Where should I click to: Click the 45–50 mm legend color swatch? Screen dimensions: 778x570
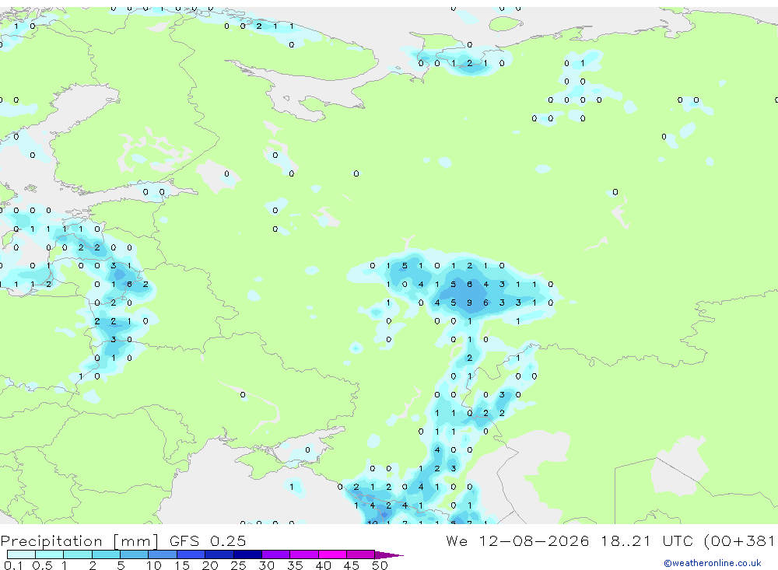(361, 554)
